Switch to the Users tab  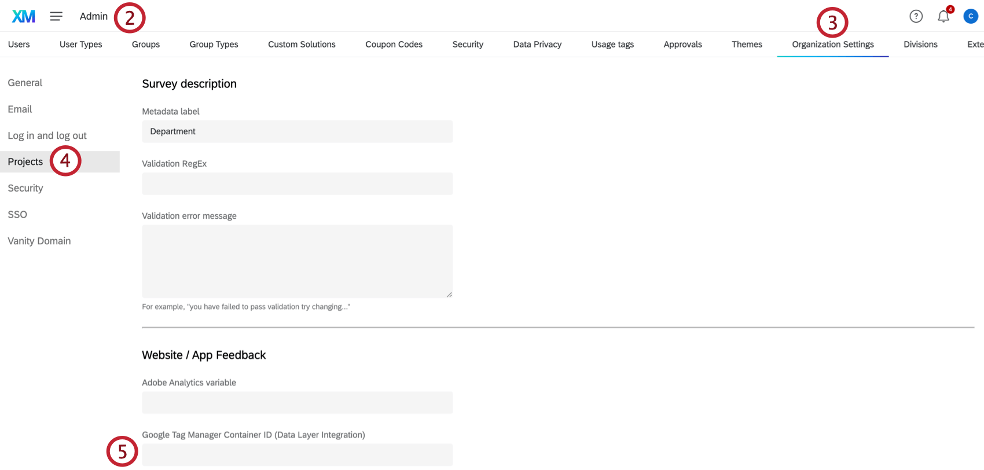(x=19, y=45)
